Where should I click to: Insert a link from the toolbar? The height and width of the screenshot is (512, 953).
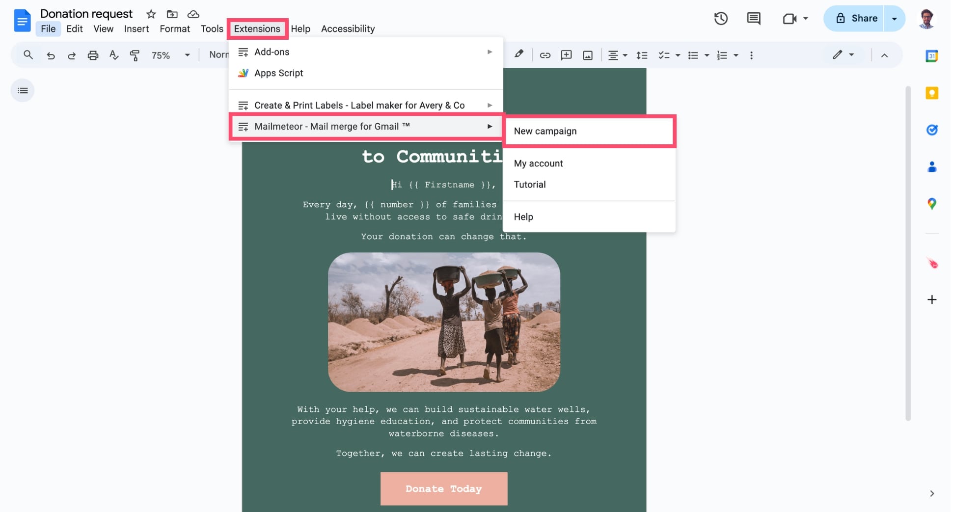click(545, 55)
